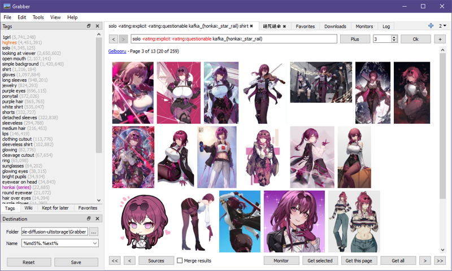Image resolution: width=452 pixels, height=271 pixels.
Task: Switch to the Downloads tab
Action: pos(335,26)
